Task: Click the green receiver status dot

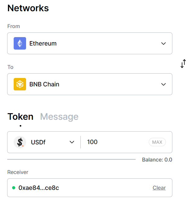Action: pyautogui.click(x=14, y=188)
